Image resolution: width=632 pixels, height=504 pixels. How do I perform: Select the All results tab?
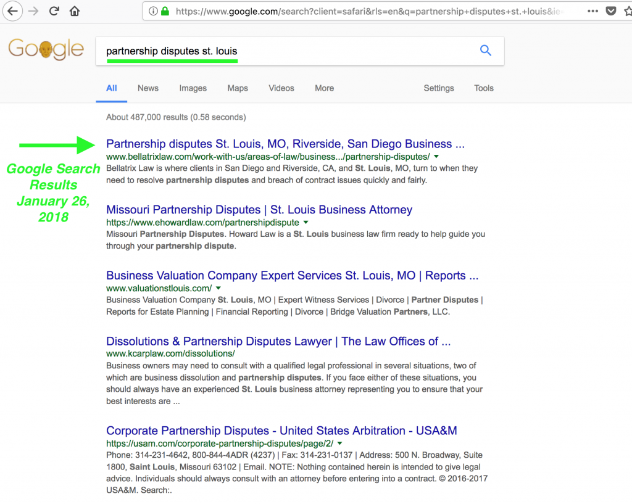[x=112, y=88]
